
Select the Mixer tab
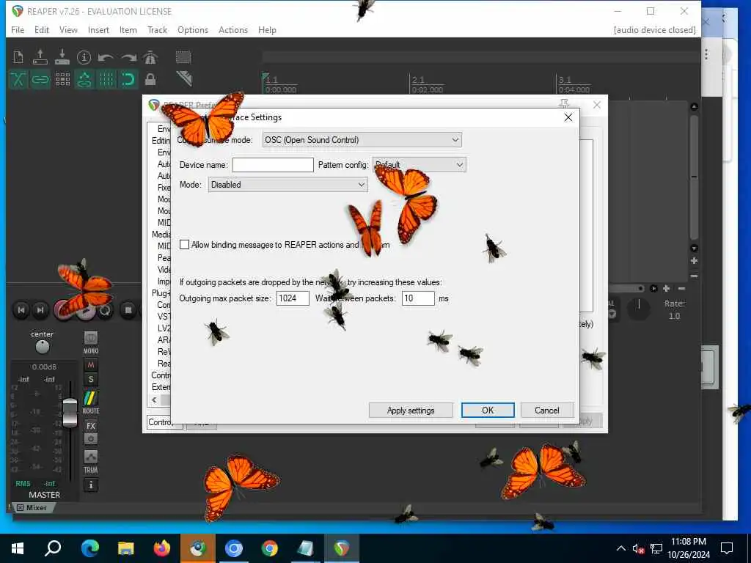coord(32,507)
